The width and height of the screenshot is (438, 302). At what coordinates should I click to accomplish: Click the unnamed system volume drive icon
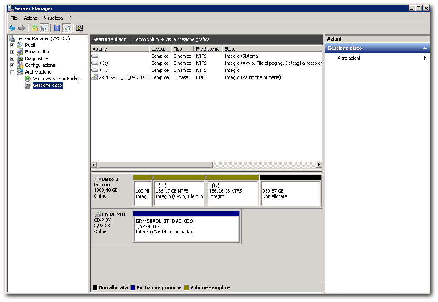pos(95,56)
